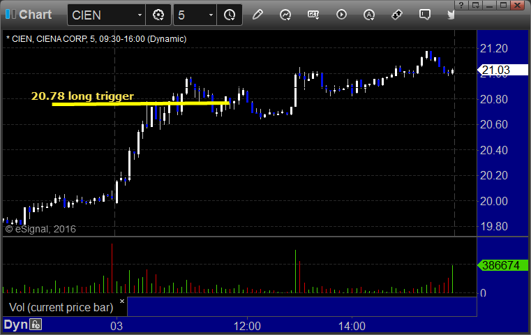Maximize the chart window

[x=503, y=5]
